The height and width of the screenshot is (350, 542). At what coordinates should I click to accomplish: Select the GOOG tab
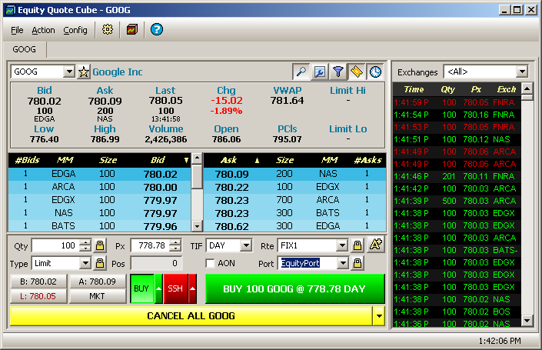pos(24,49)
